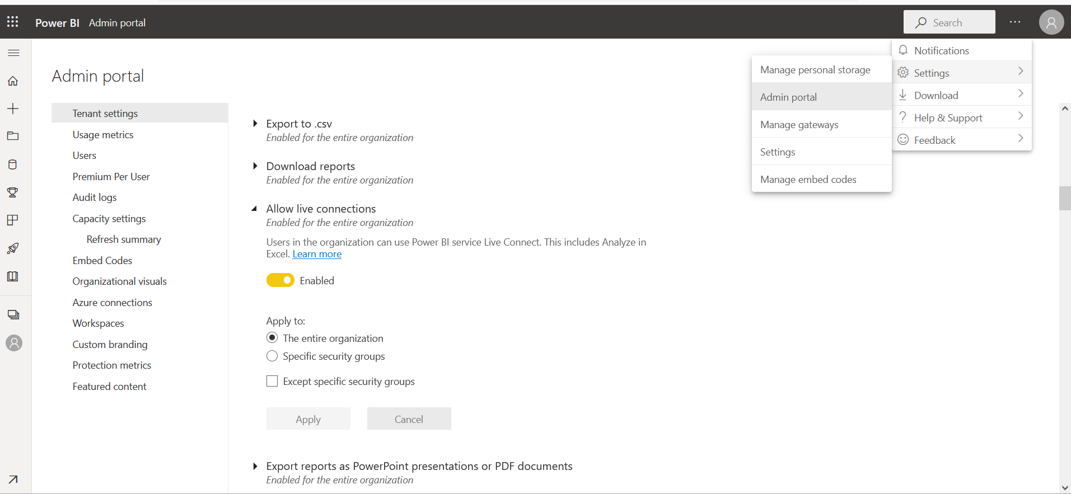1071x494 pixels.
Task: Click the Create plus icon
Action: [13, 109]
